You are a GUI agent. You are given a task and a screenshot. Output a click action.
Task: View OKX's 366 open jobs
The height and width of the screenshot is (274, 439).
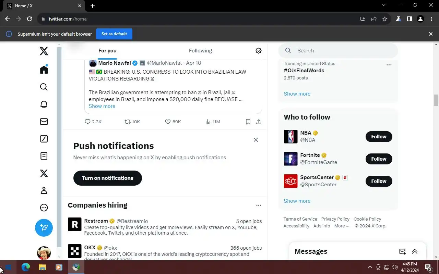(246, 248)
